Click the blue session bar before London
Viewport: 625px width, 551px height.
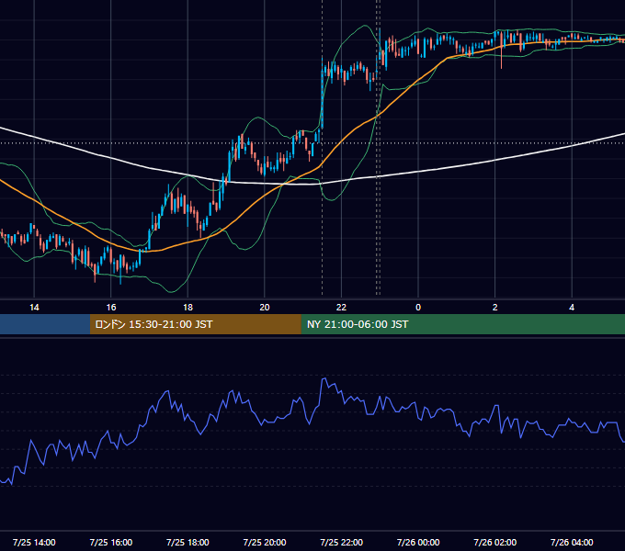45,324
